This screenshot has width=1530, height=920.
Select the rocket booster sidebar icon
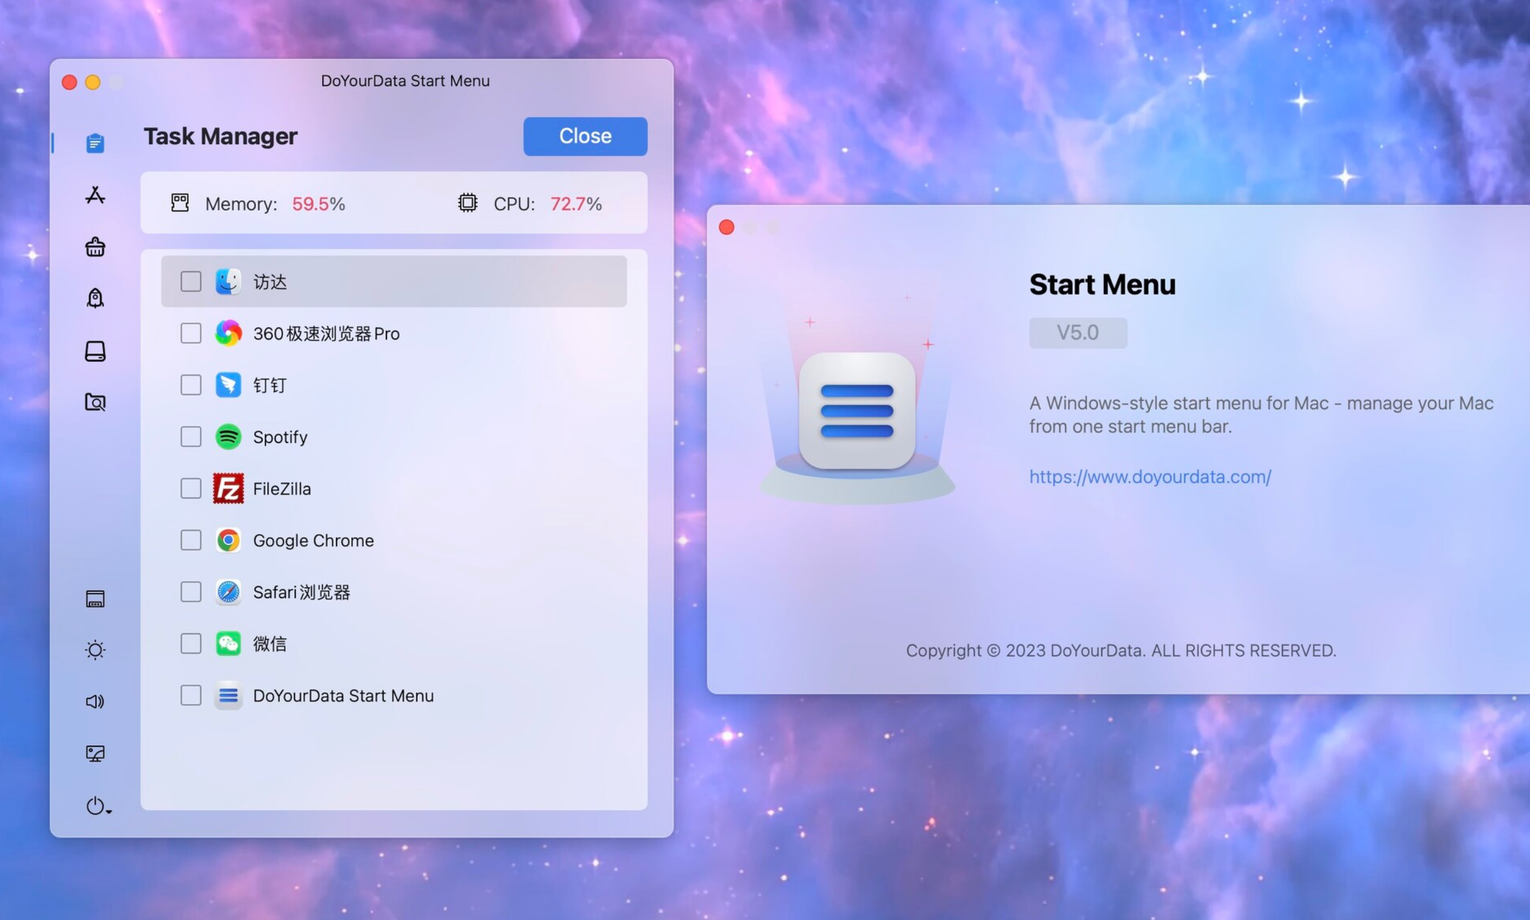pyautogui.click(x=95, y=298)
